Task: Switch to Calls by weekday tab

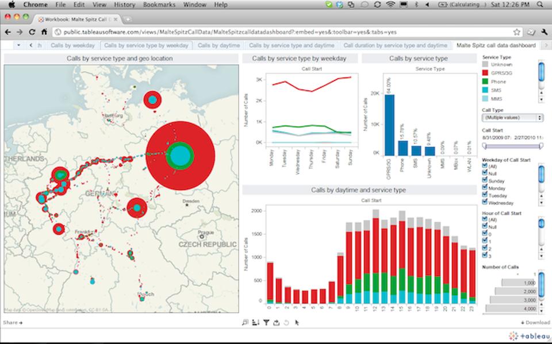Action: click(72, 45)
